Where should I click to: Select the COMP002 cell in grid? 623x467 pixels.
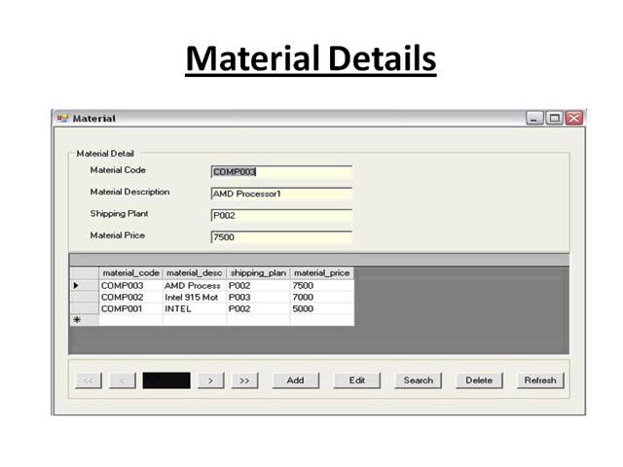point(130,297)
